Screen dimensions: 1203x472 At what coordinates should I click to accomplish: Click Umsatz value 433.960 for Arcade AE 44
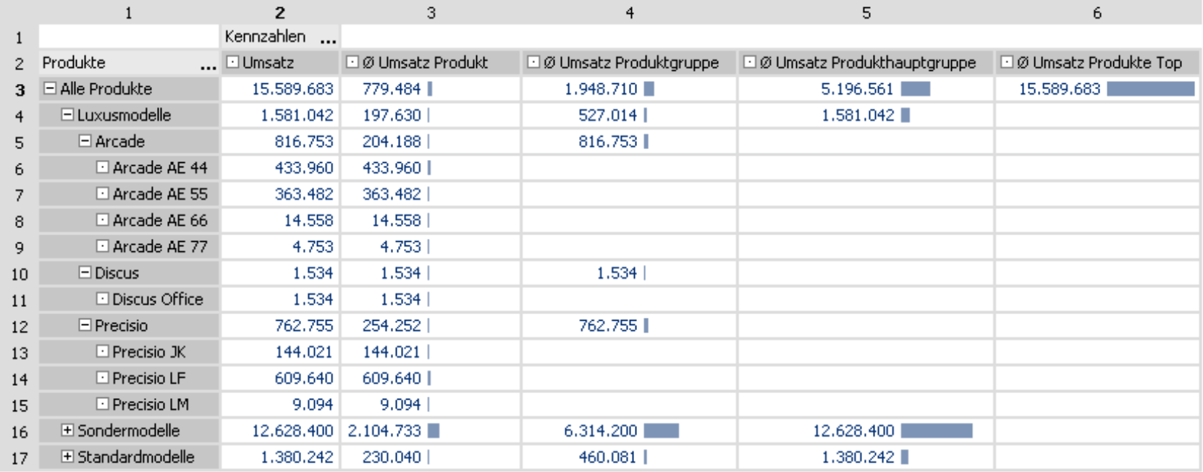click(303, 167)
